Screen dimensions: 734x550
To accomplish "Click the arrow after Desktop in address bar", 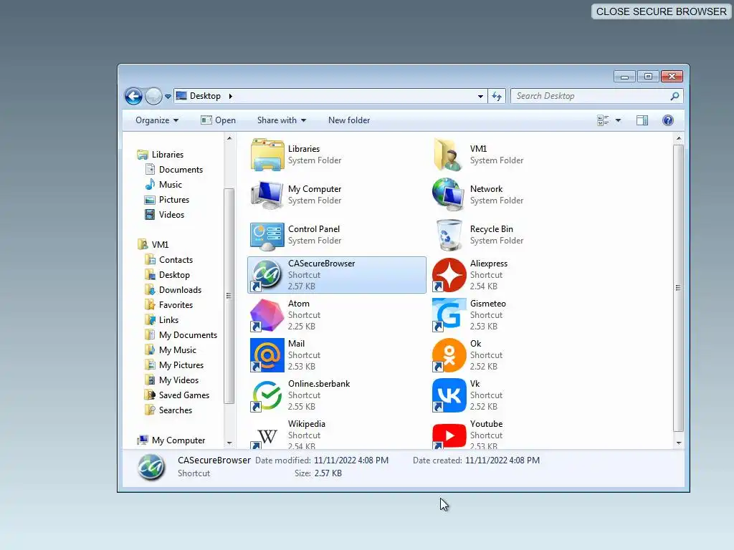I will 230,97.
